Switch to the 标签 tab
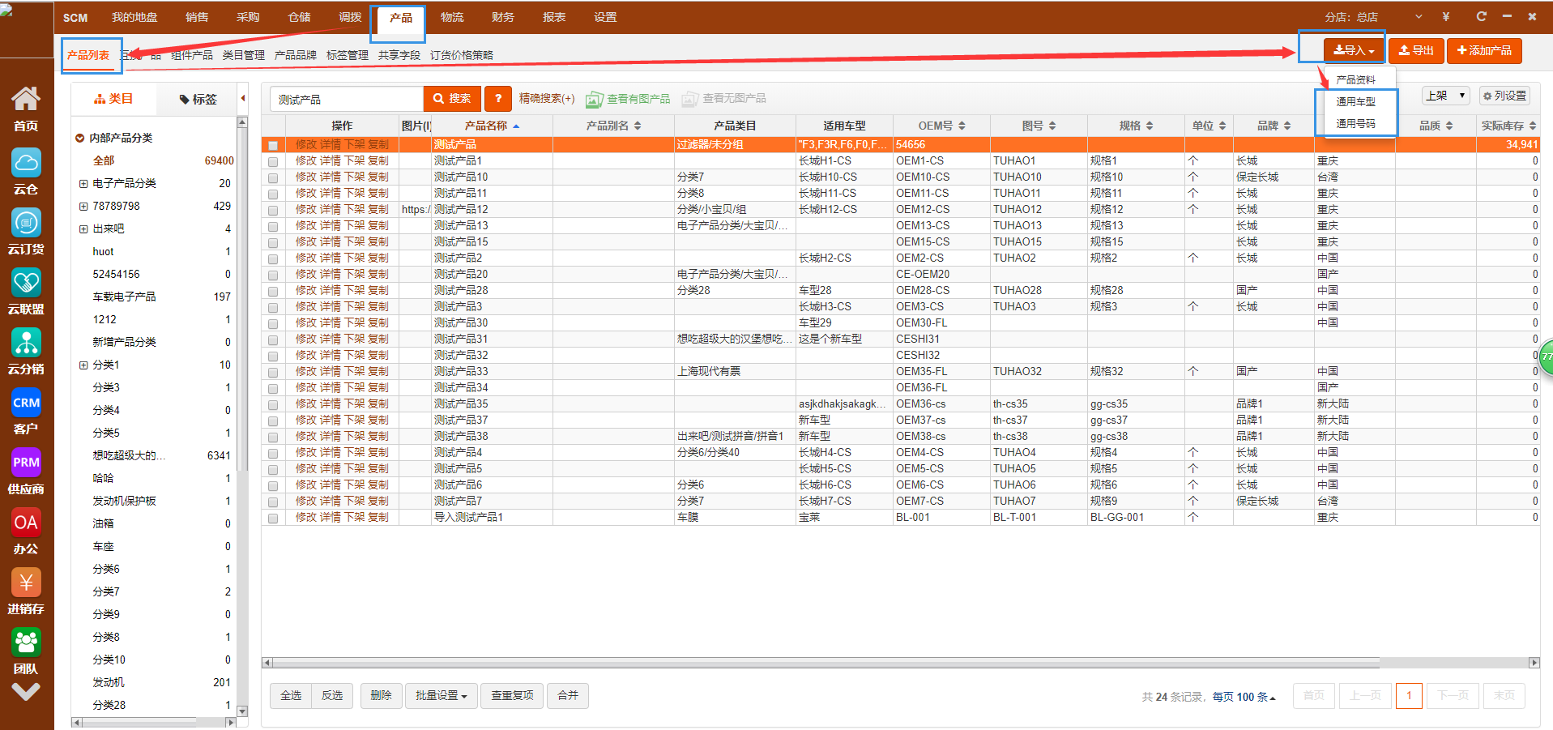This screenshot has height=730, width=1553. (198, 99)
